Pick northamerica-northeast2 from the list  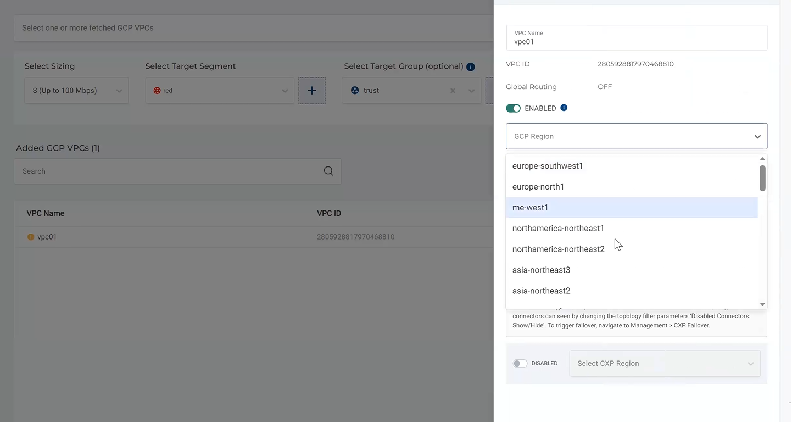click(x=558, y=249)
